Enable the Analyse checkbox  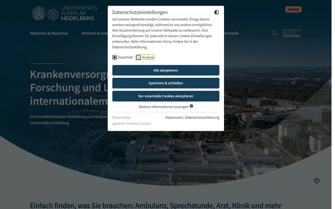click(139, 57)
